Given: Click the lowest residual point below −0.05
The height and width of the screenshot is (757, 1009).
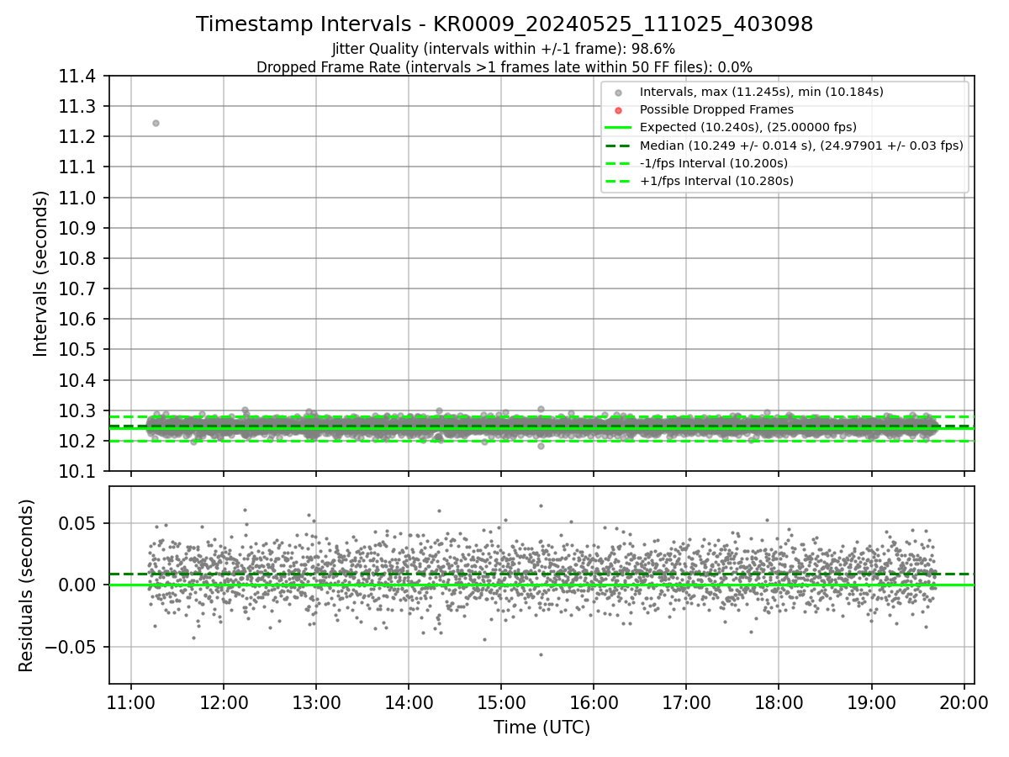Looking at the screenshot, I should 541,654.
